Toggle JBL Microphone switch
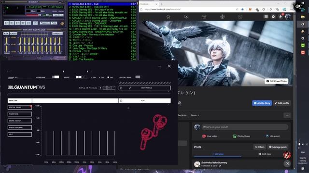Viewport: 309px width, 173px height. [x=56, y=77]
